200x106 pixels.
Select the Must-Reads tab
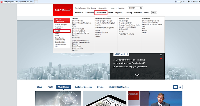click(64, 87)
